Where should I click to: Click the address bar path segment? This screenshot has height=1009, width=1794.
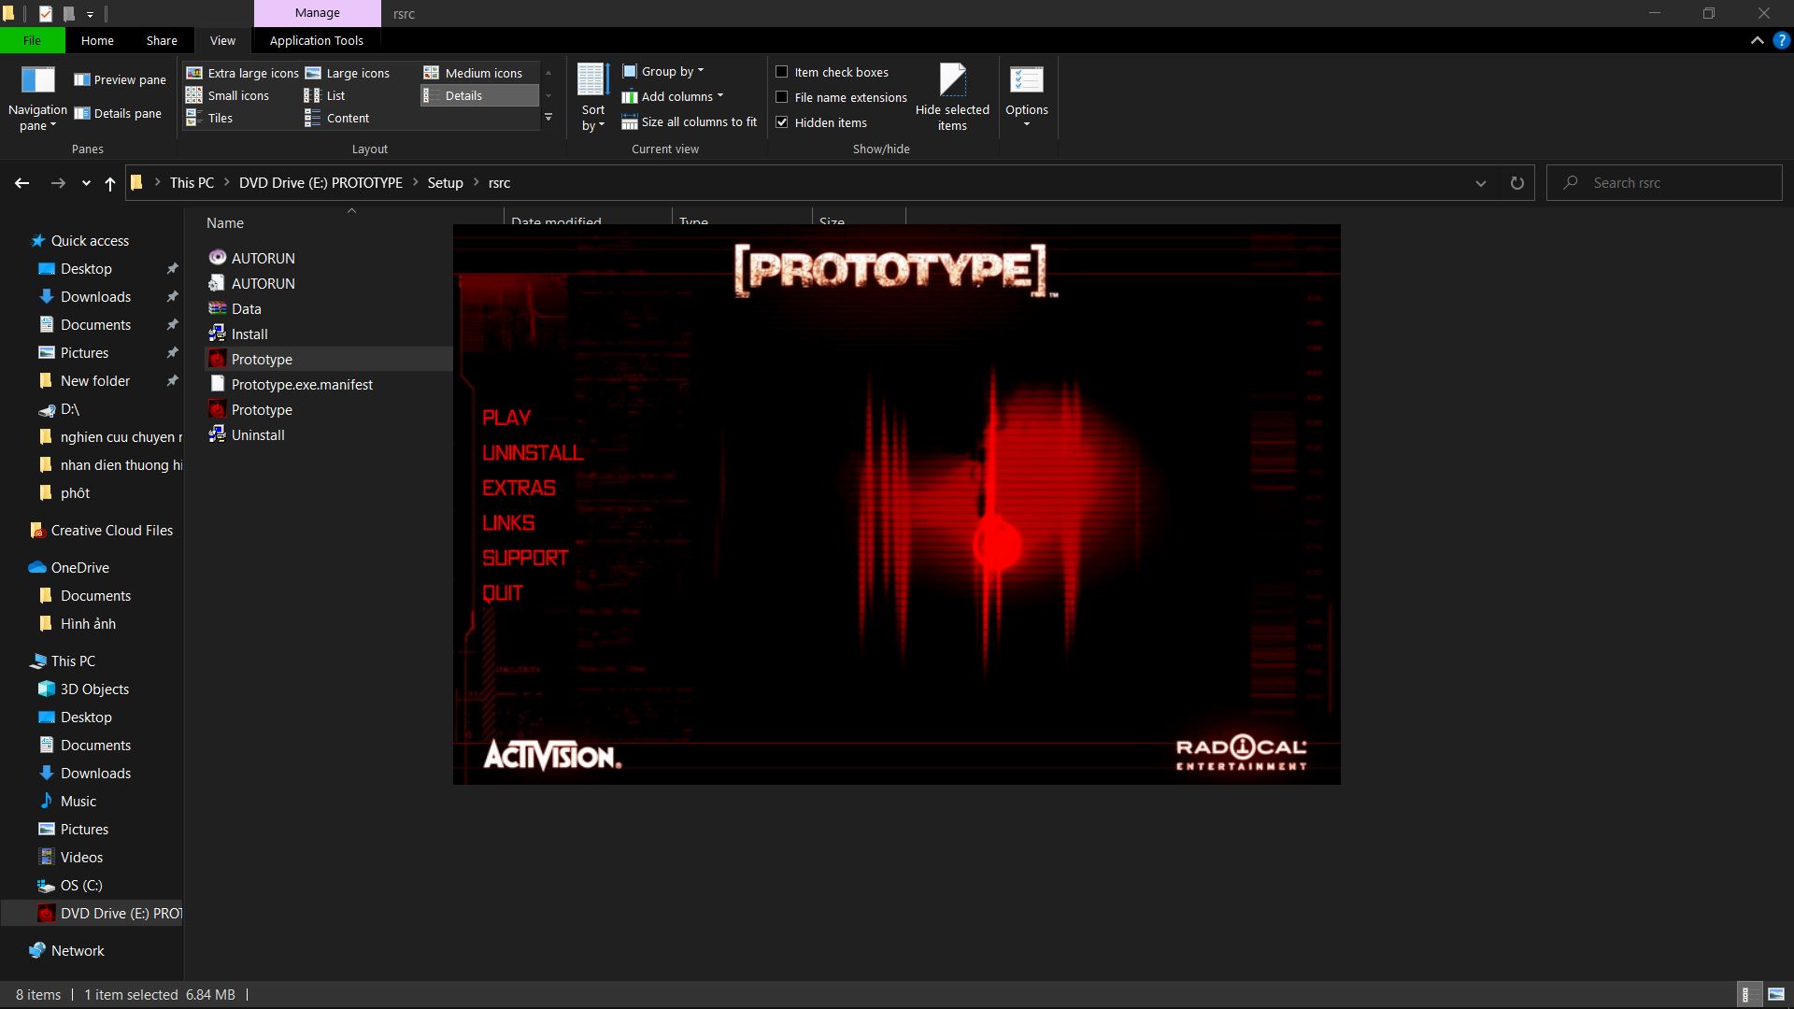tap(499, 182)
